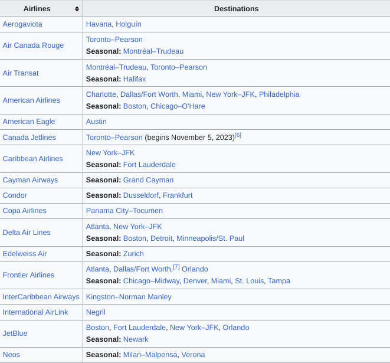Open the Zurich destination link
This screenshot has width=390, height=363.
(133, 254)
